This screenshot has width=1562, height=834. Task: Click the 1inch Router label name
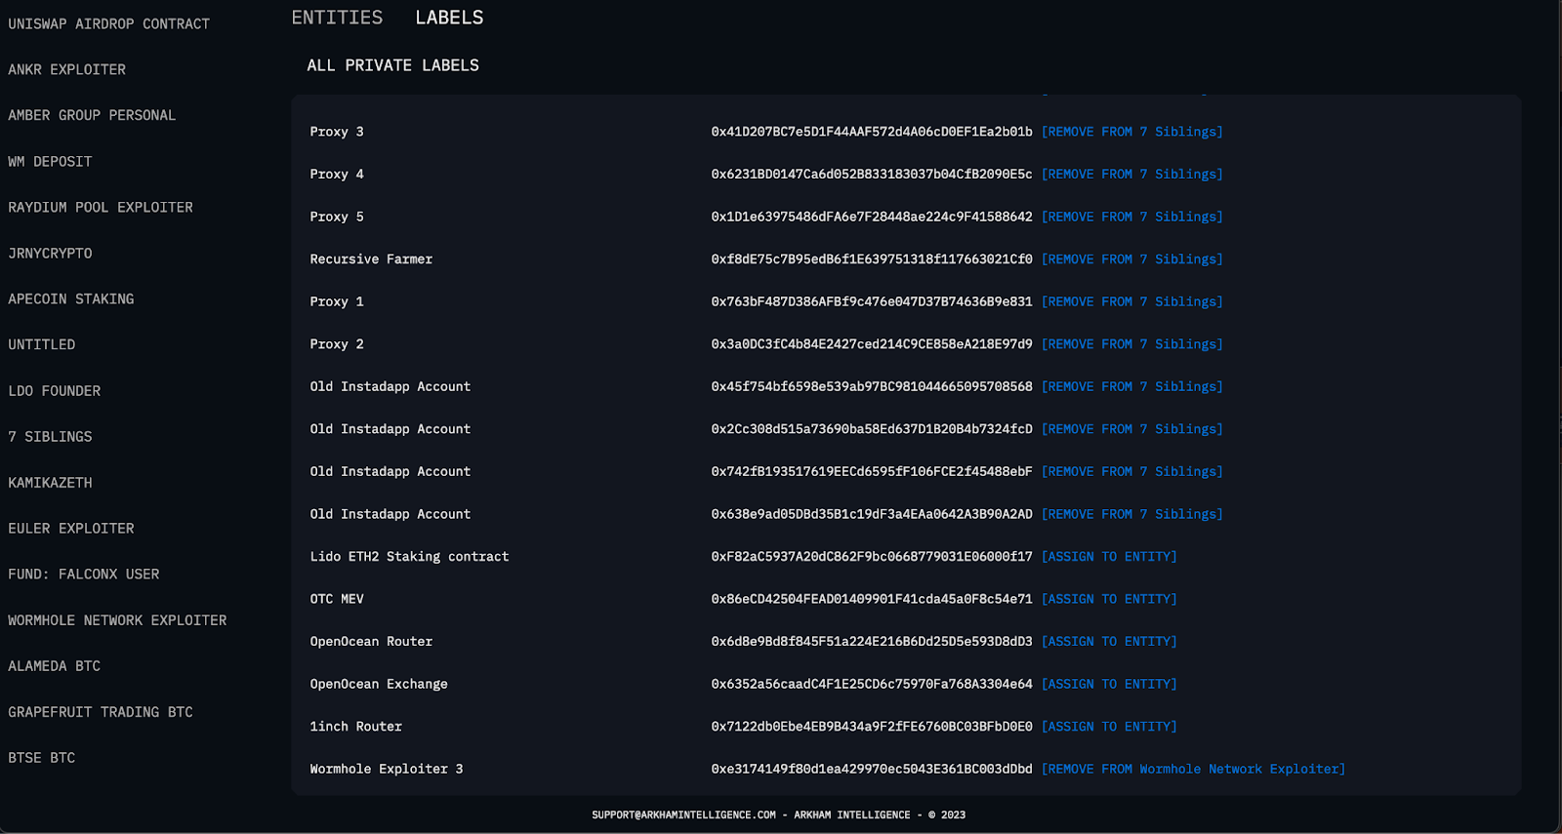coord(355,726)
